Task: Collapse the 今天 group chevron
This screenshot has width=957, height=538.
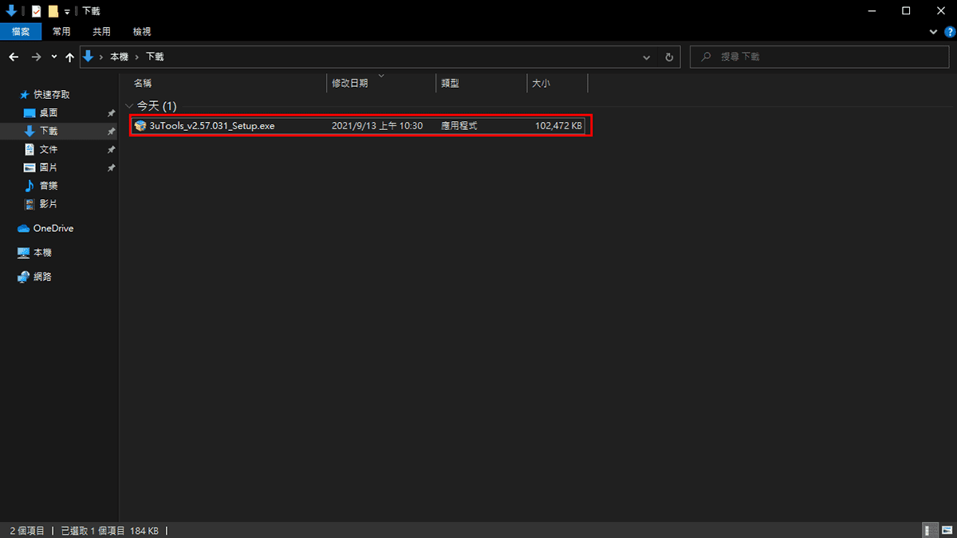Action: tap(130, 106)
